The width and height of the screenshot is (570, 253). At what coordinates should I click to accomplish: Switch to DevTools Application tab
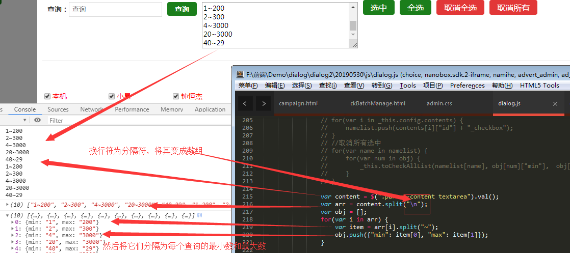coord(210,109)
